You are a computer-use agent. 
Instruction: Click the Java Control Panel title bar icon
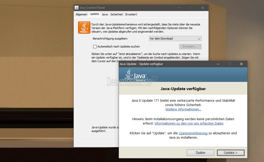77,8
